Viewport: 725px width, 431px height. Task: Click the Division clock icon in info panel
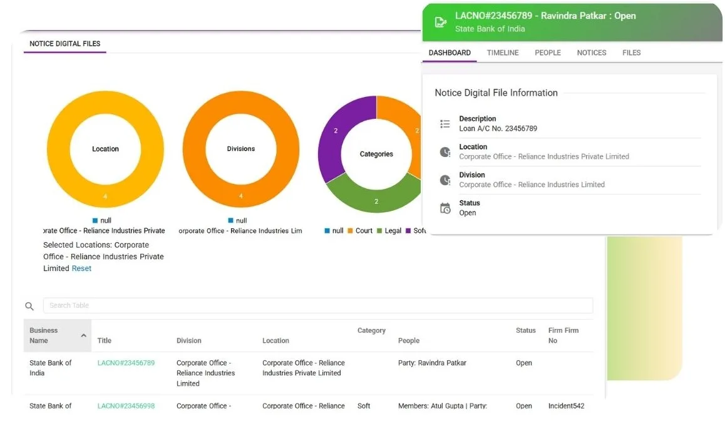pos(445,180)
